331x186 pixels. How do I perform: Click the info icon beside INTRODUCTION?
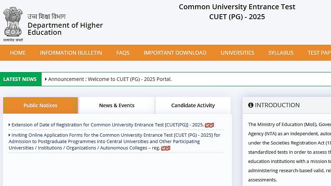[x=251, y=105]
